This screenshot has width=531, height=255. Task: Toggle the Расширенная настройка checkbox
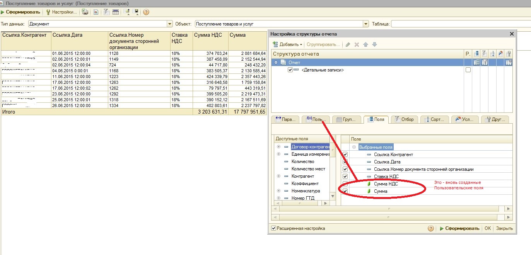(x=274, y=228)
